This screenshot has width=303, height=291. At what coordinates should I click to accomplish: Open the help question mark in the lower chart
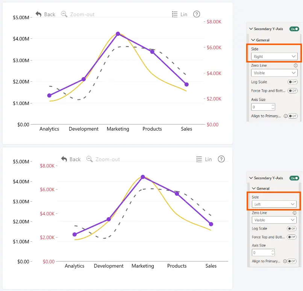[x=221, y=159]
